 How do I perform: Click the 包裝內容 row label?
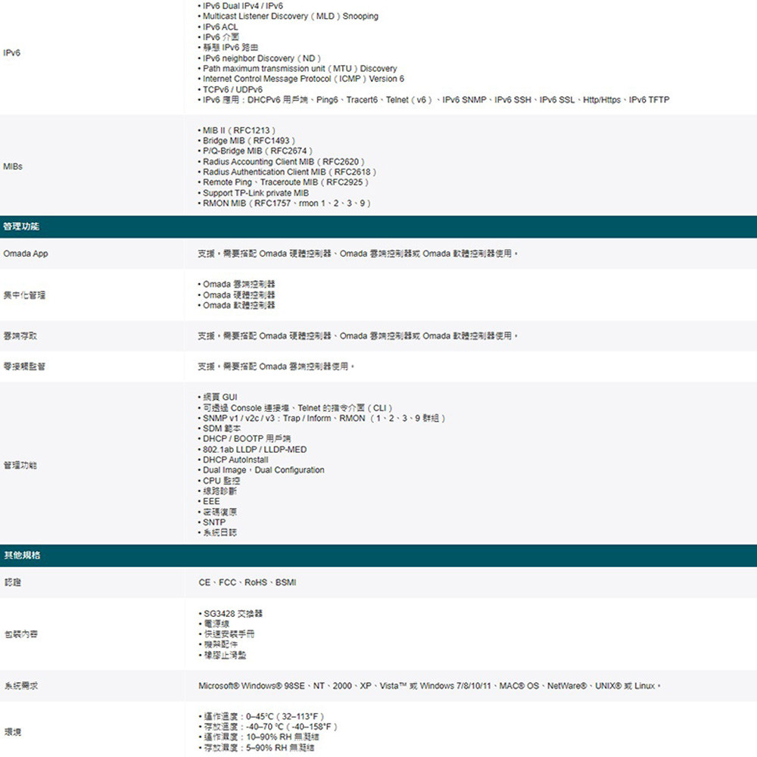point(20,634)
